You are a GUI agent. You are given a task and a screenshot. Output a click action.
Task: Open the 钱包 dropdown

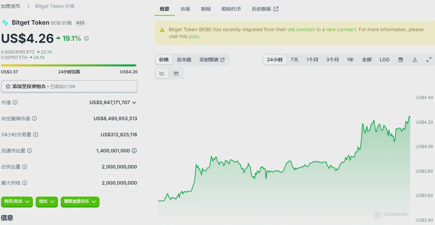[x=47, y=201]
